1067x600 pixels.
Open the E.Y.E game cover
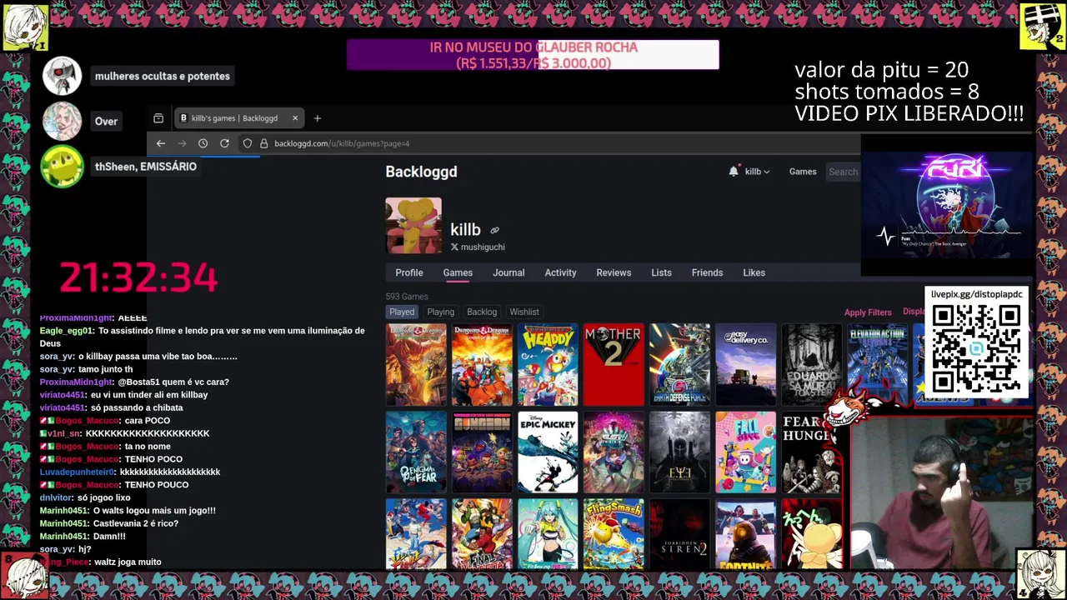pos(679,452)
